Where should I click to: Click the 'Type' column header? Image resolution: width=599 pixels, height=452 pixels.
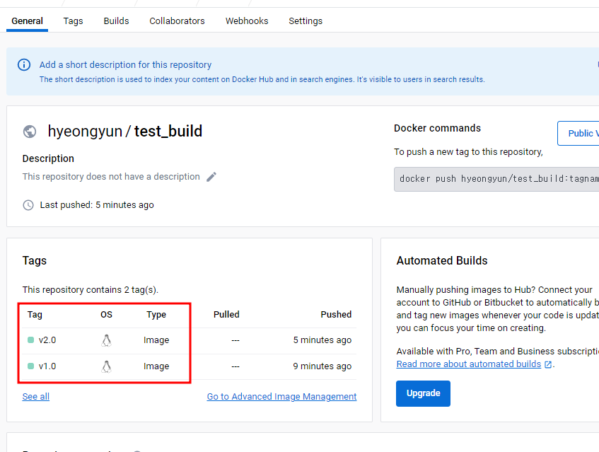156,315
